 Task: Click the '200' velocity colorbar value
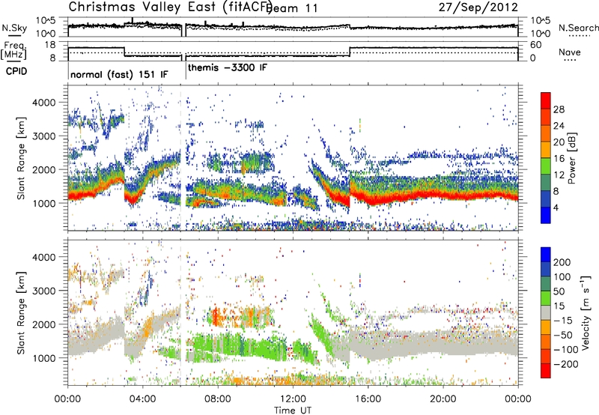coord(562,262)
